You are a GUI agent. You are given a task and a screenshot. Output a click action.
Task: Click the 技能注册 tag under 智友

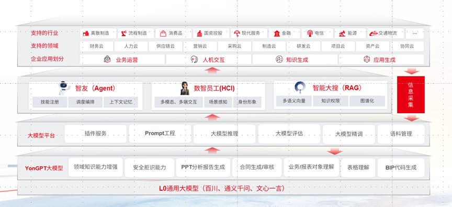point(50,102)
